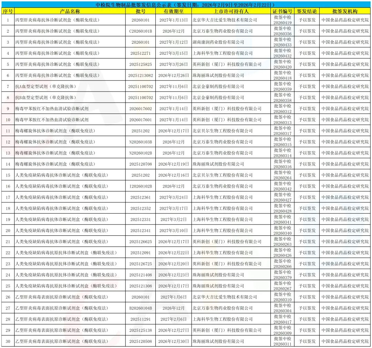Viewport: 372px width, 348px height.
Task: Select expiry date 2027年3月15日
Action: click(173, 53)
